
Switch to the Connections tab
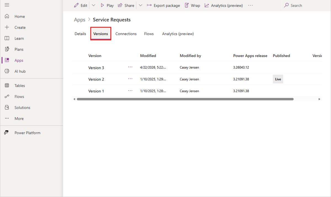(x=126, y=34)
